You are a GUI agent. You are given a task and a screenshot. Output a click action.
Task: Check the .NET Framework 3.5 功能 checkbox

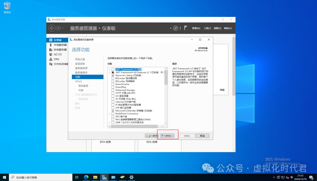click(x=113, y=70)
